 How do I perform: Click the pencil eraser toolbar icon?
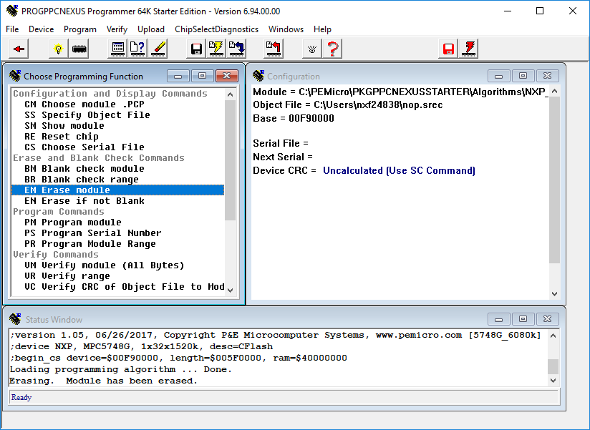pos(158,49)
